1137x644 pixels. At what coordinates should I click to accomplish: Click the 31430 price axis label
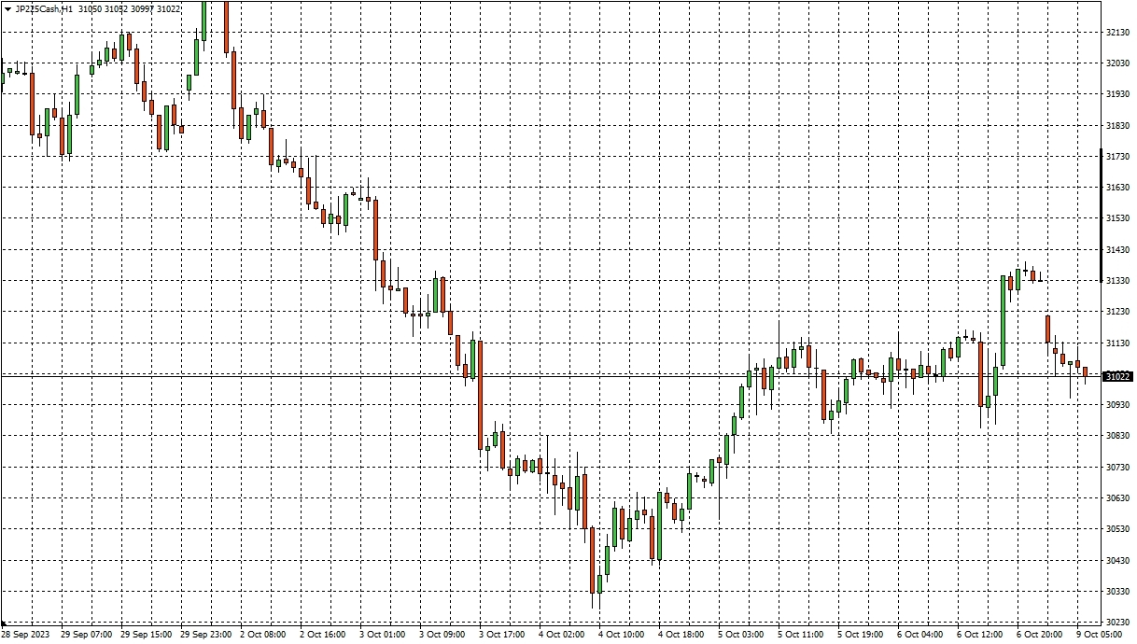pos(1117,250)
